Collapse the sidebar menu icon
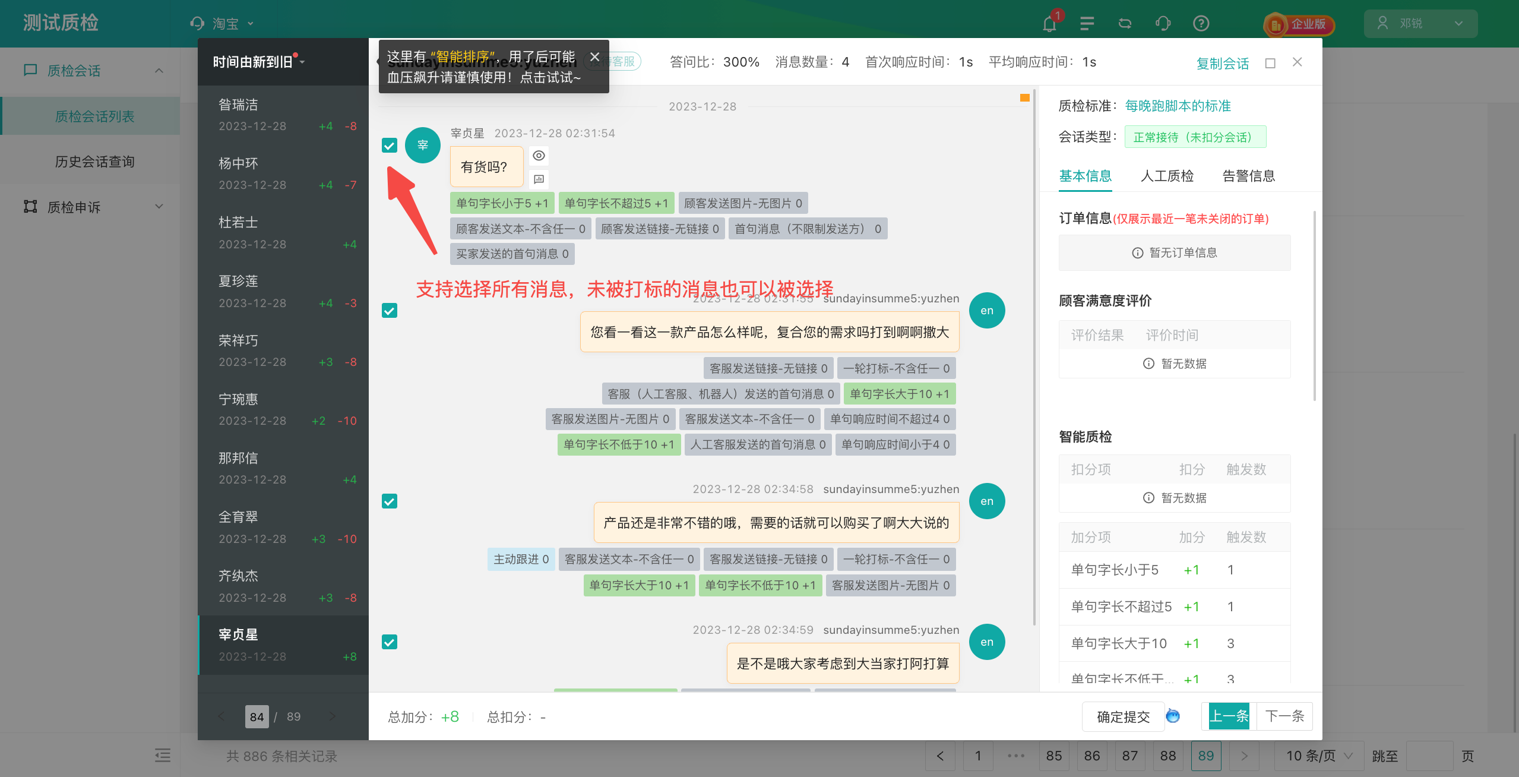Image resolution: width=1519 pixels, height=777 pixels. 163,756
